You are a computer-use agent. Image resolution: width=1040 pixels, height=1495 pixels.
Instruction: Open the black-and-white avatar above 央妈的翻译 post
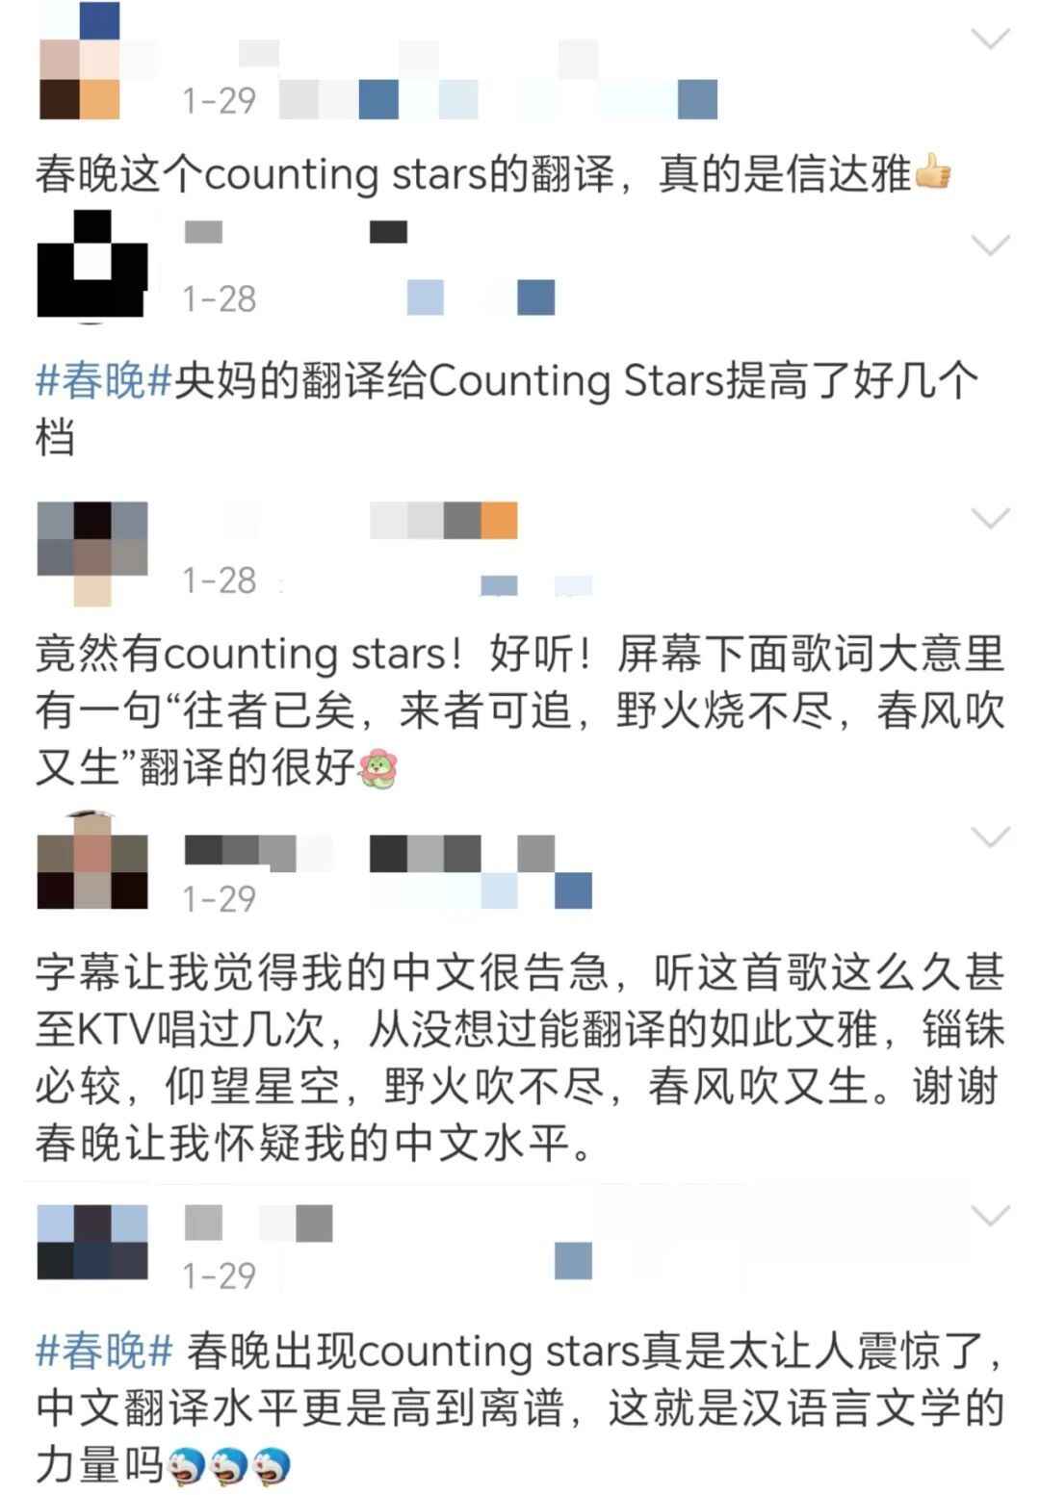92,265
